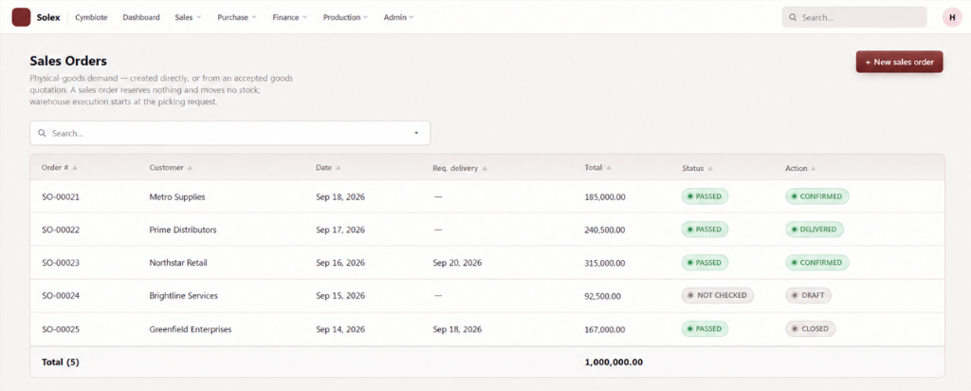Click the date Sep 17, 2026

tap(340, 230)
